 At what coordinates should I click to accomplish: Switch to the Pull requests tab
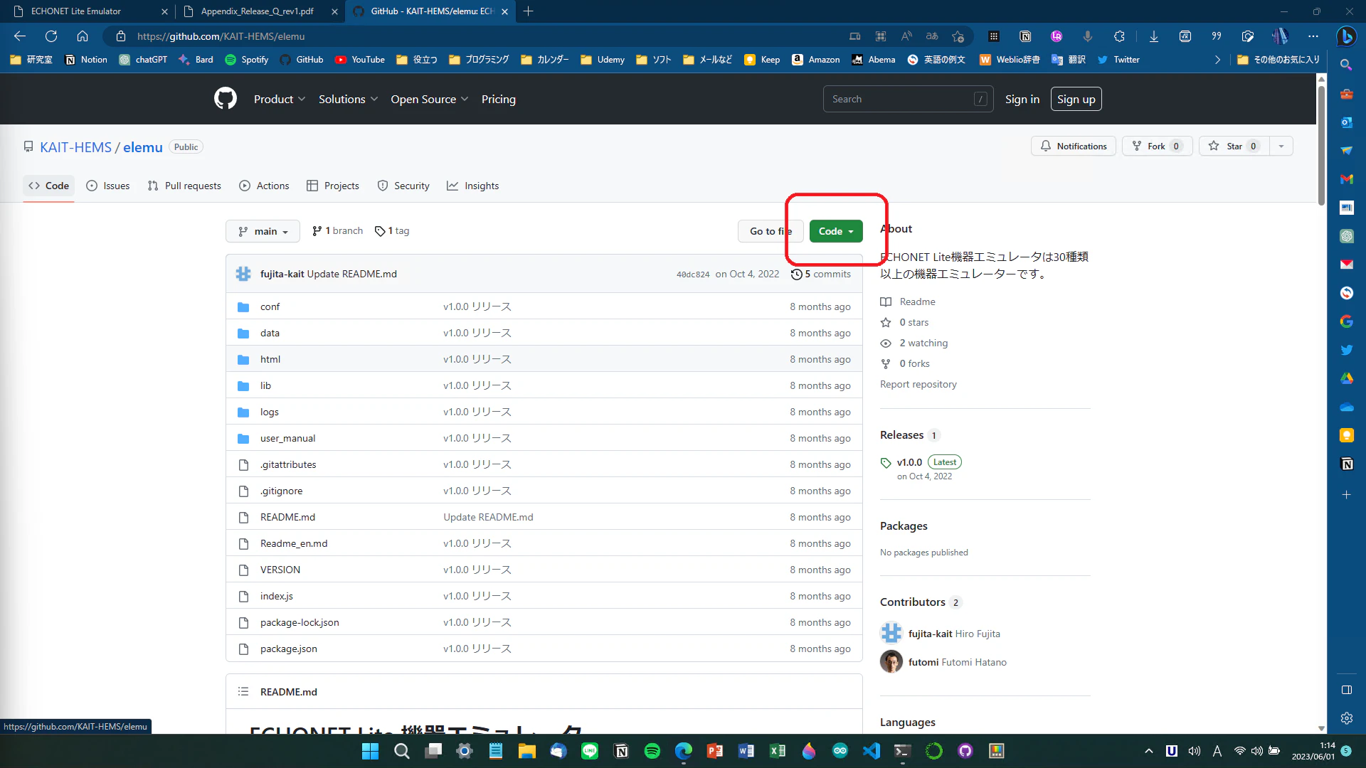click(x=184, y=186)
